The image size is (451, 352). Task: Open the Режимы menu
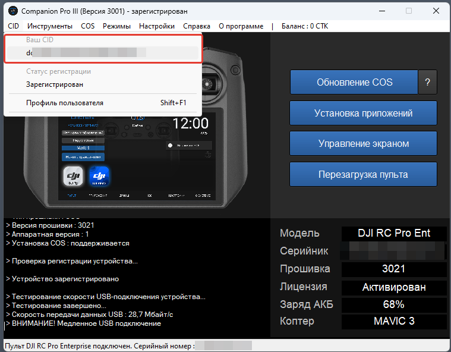coord(116,26)
